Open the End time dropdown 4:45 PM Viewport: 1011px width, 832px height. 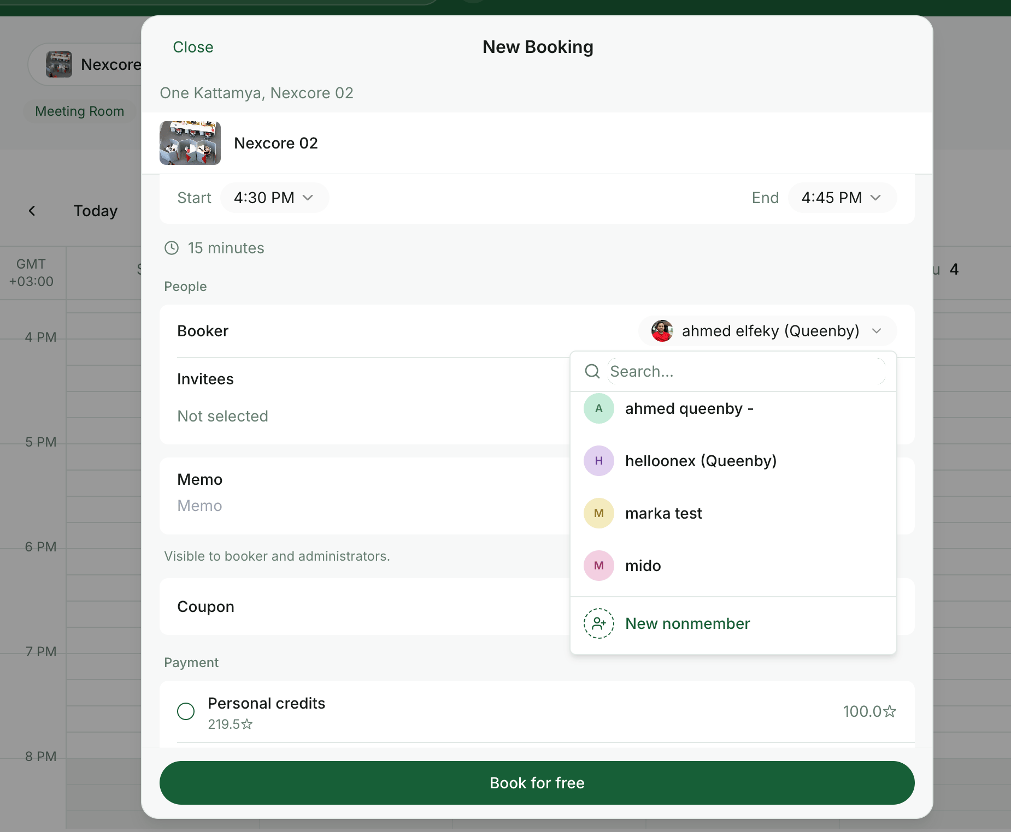click(x=842, y=198)
